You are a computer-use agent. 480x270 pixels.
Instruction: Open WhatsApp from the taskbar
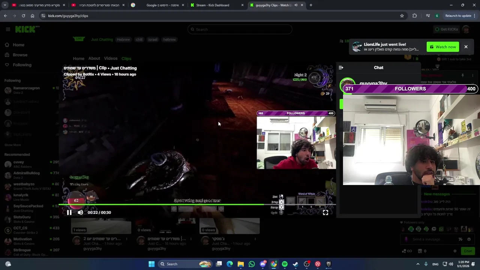click(x=252, y=264)
